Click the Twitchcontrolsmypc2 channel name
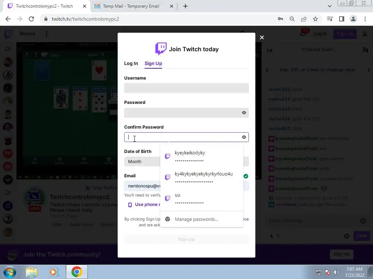Screen dimensions: 373x279 coord(80,197)
